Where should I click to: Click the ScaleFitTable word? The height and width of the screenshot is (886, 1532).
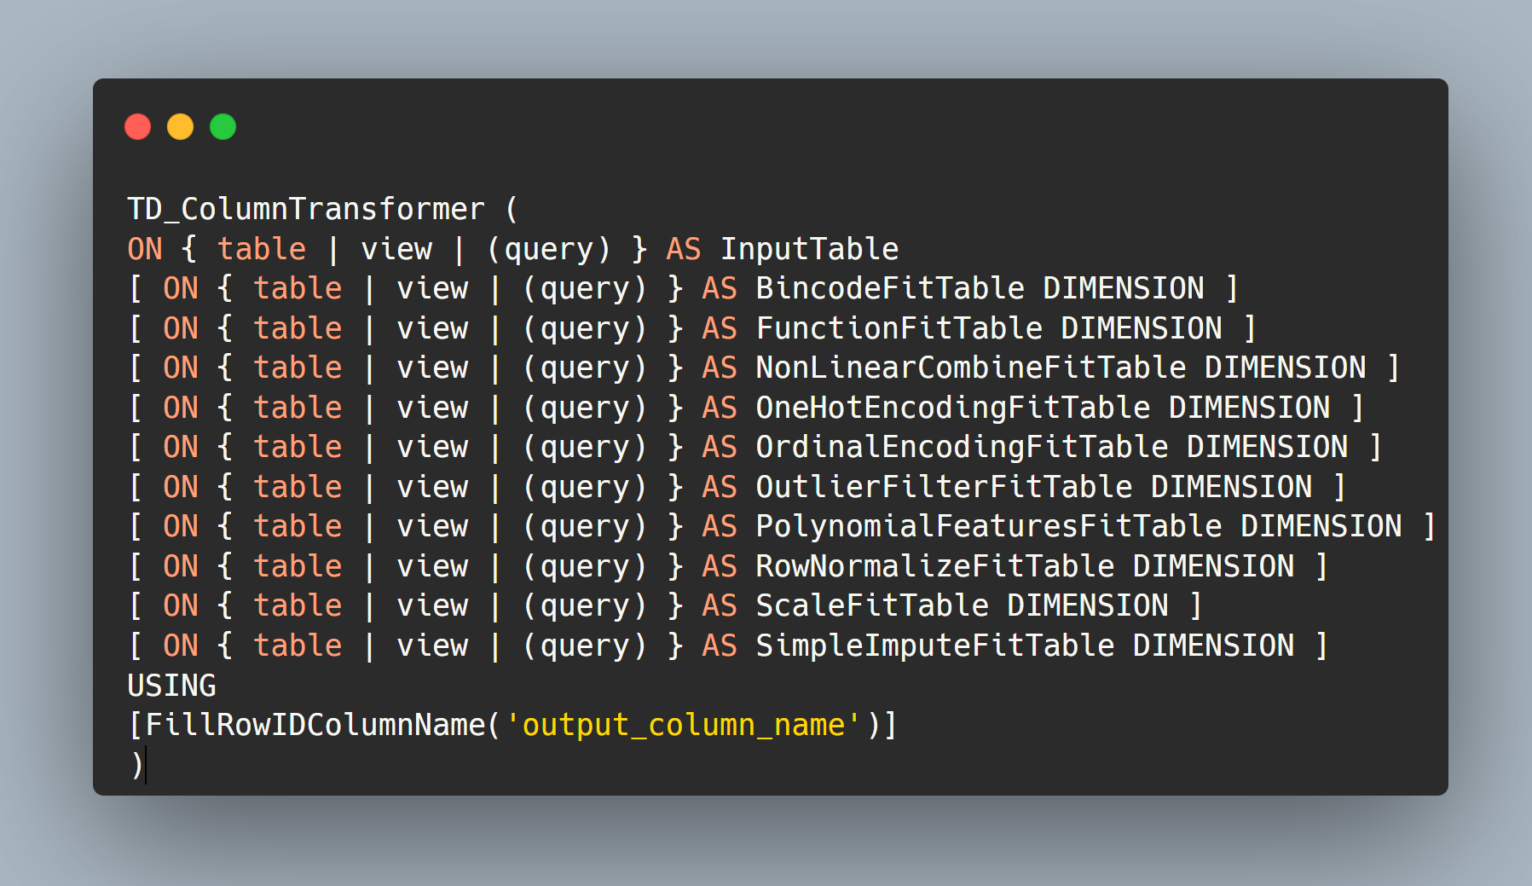pyautogui.click(x=871, y=605)
